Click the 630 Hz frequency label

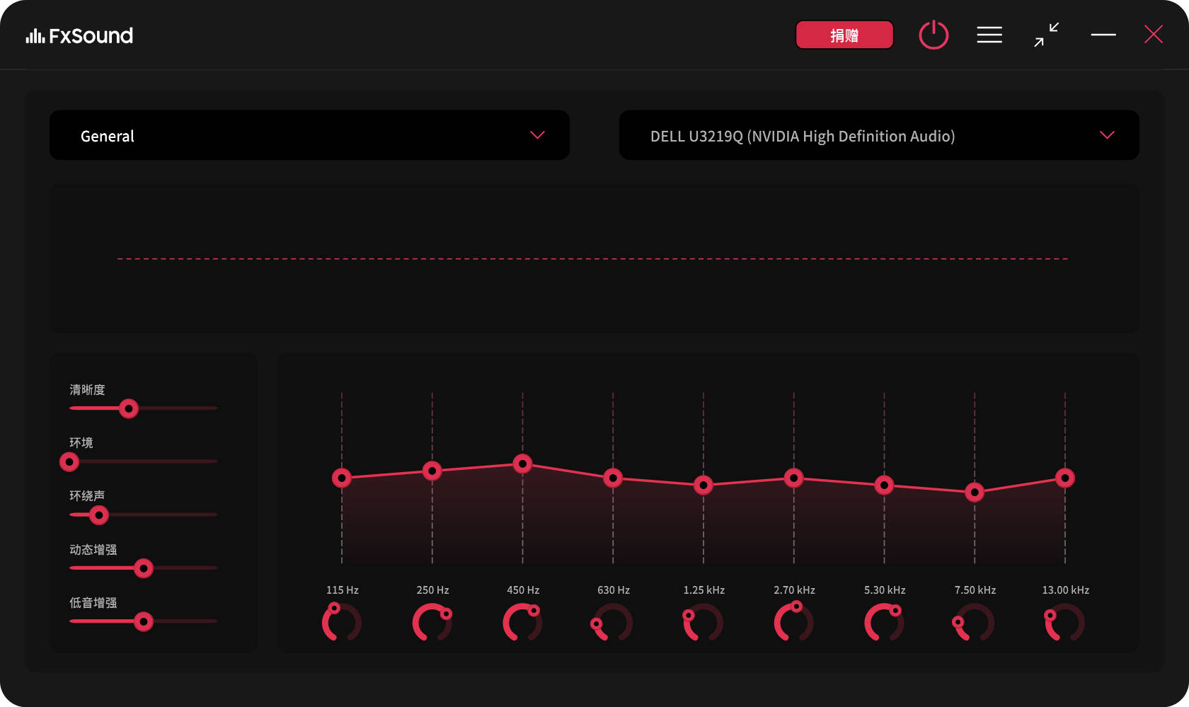[614, 590]
